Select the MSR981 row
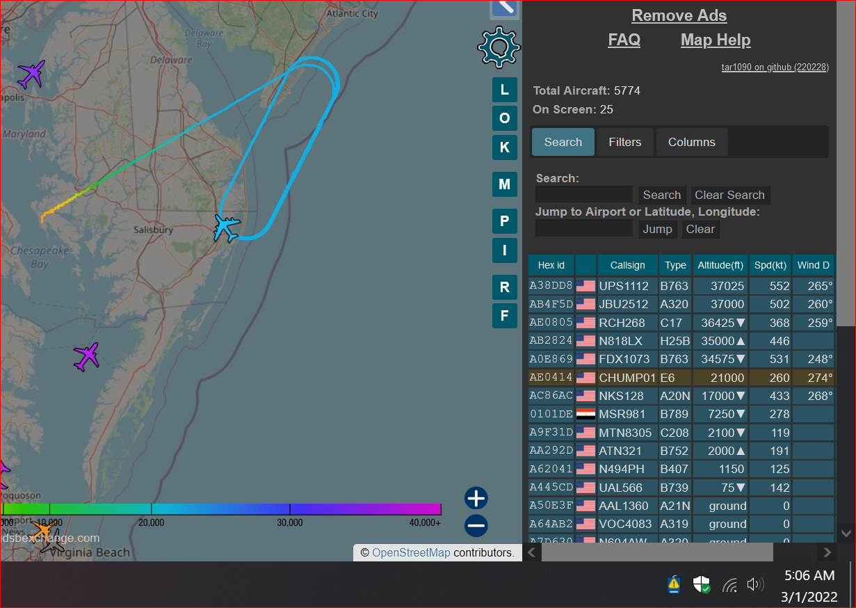 coord(681,414)
